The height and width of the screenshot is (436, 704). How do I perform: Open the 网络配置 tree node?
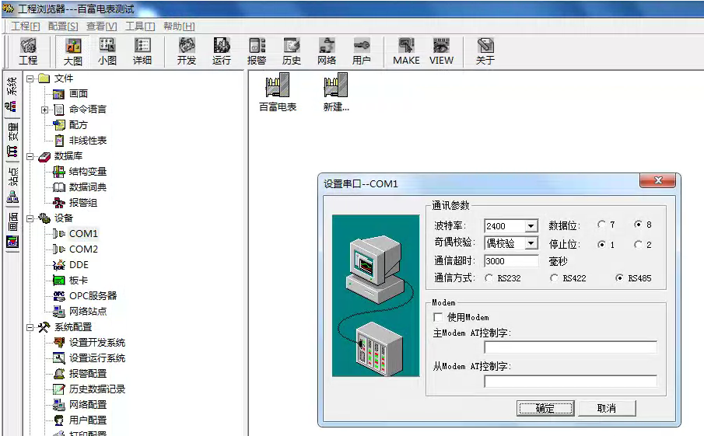pyautogui.click(x=88, y=405)
